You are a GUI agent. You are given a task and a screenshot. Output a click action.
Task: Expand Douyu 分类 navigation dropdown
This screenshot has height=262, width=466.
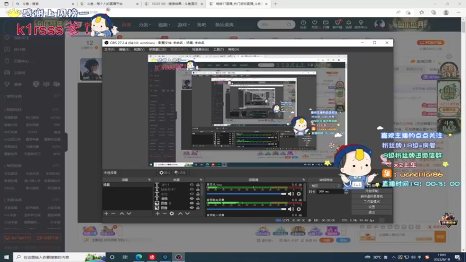point(144,24)
